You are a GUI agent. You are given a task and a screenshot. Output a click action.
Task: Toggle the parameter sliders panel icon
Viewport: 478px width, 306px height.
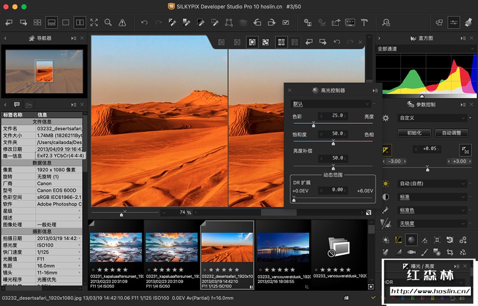[454, 22]
